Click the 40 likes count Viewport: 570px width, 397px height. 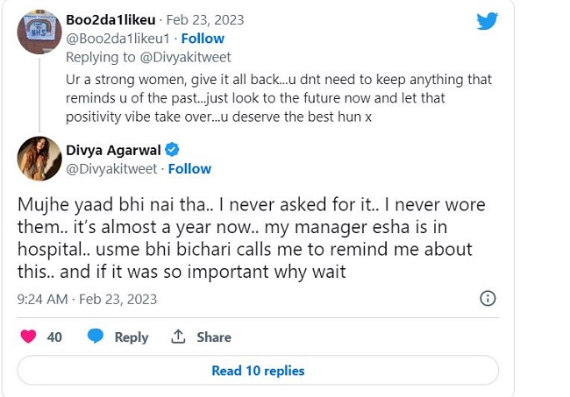point(54,337)
